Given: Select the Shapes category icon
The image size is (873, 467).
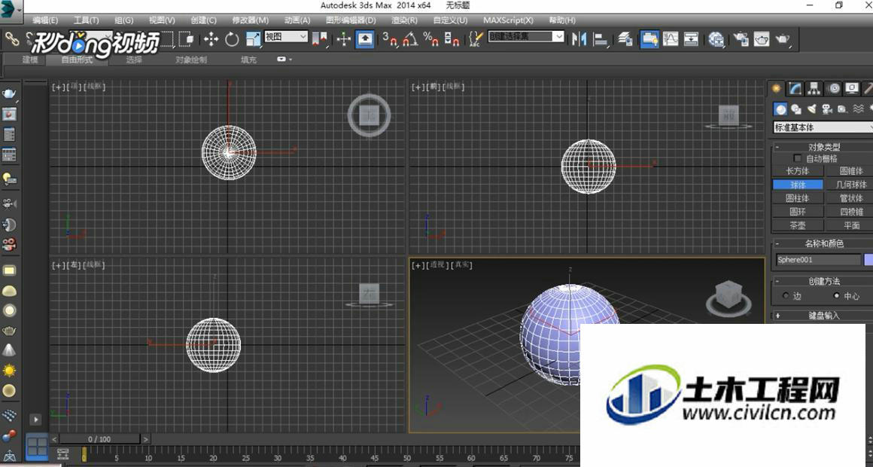Looking at the screenshot, I should coord(796,109).
